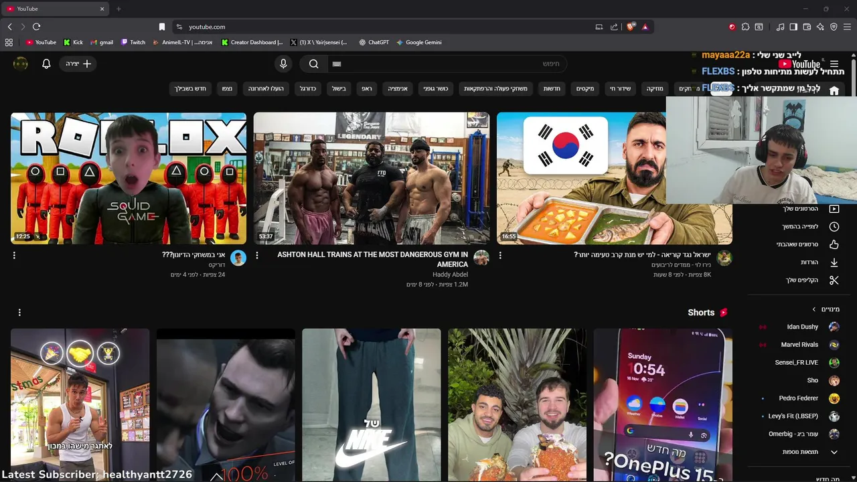857x482 pixels.
Task: Click the YouTube search input field
Action: click(x=447, y=64)
